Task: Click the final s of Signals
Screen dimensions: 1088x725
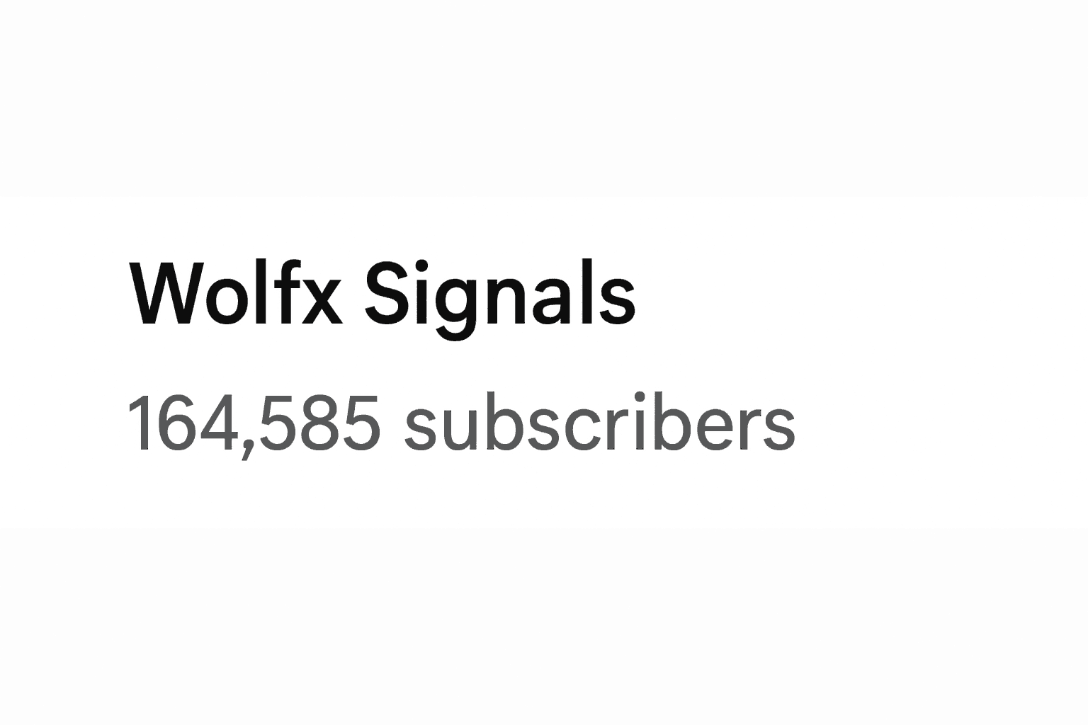Action: point(618,302)
